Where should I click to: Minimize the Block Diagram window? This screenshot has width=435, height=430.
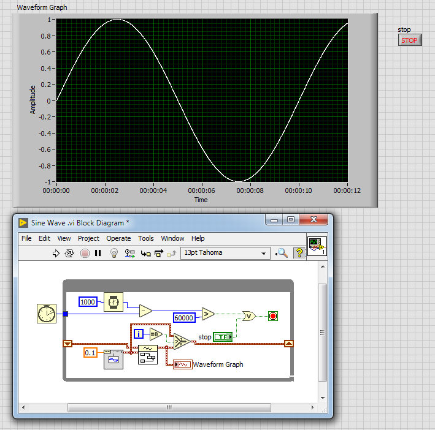[274, 220]
